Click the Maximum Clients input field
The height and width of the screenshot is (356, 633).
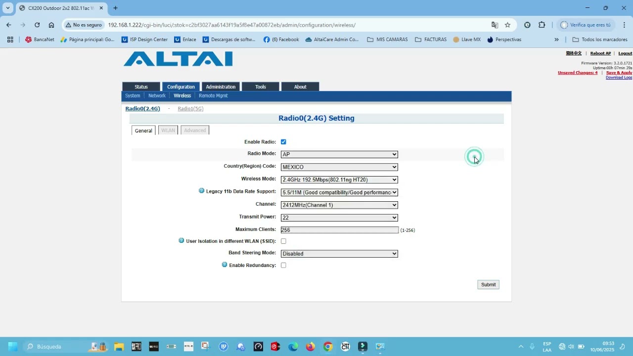(339, 230)
